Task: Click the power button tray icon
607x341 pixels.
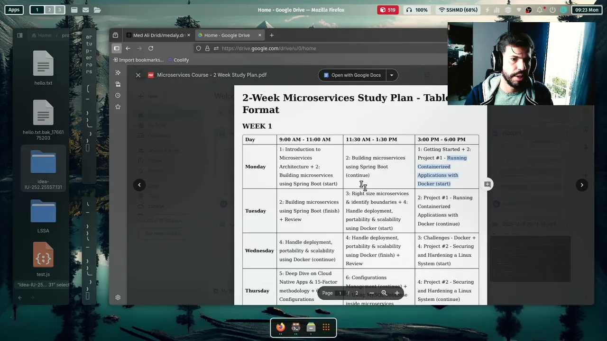Action: (552, 9)
